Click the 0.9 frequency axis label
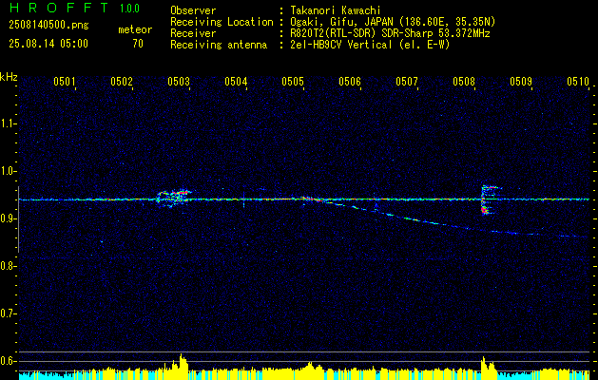 pos(8,218)
